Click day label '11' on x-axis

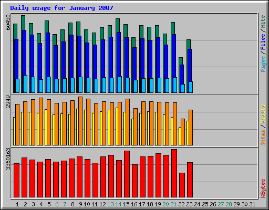(95, 204)
